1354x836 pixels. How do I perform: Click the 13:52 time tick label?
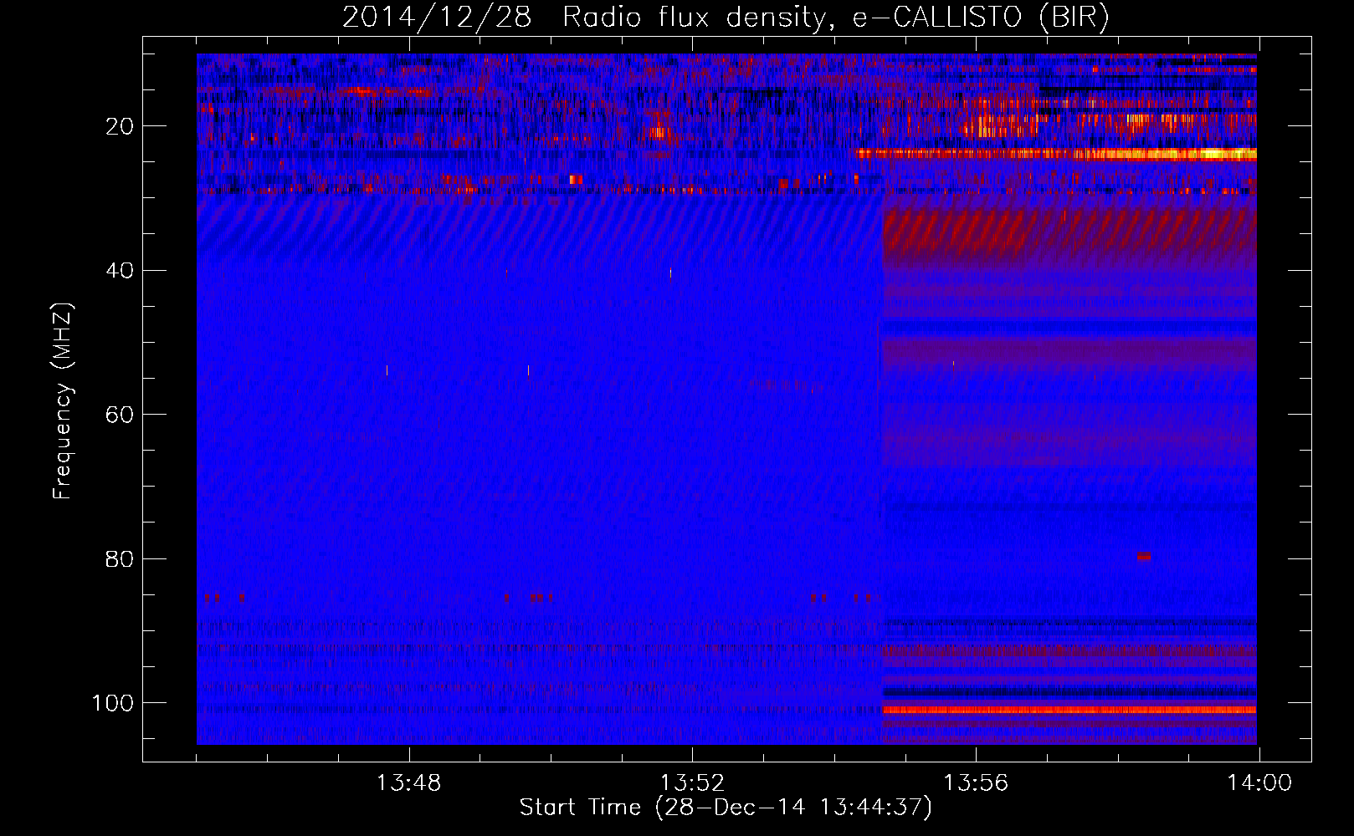tap(692, 783)
